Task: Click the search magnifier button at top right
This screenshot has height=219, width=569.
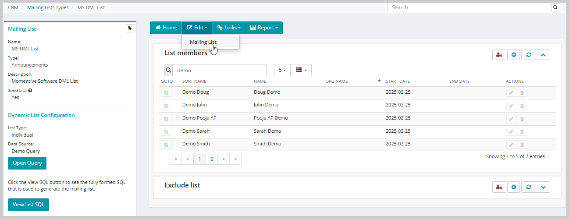Action: coord(555,7)
